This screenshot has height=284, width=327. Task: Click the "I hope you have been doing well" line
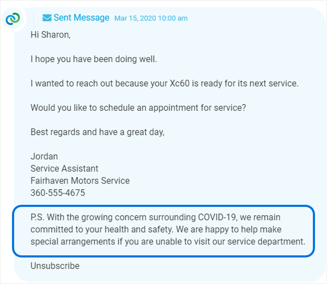[94, 59]
